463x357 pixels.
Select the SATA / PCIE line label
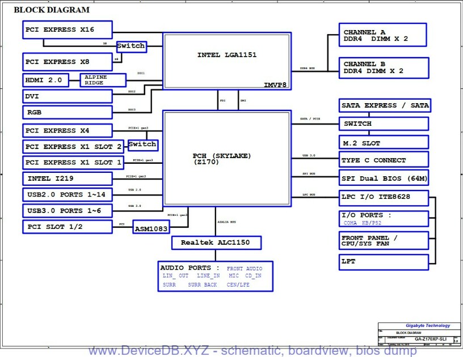click(x=310, y=118)
